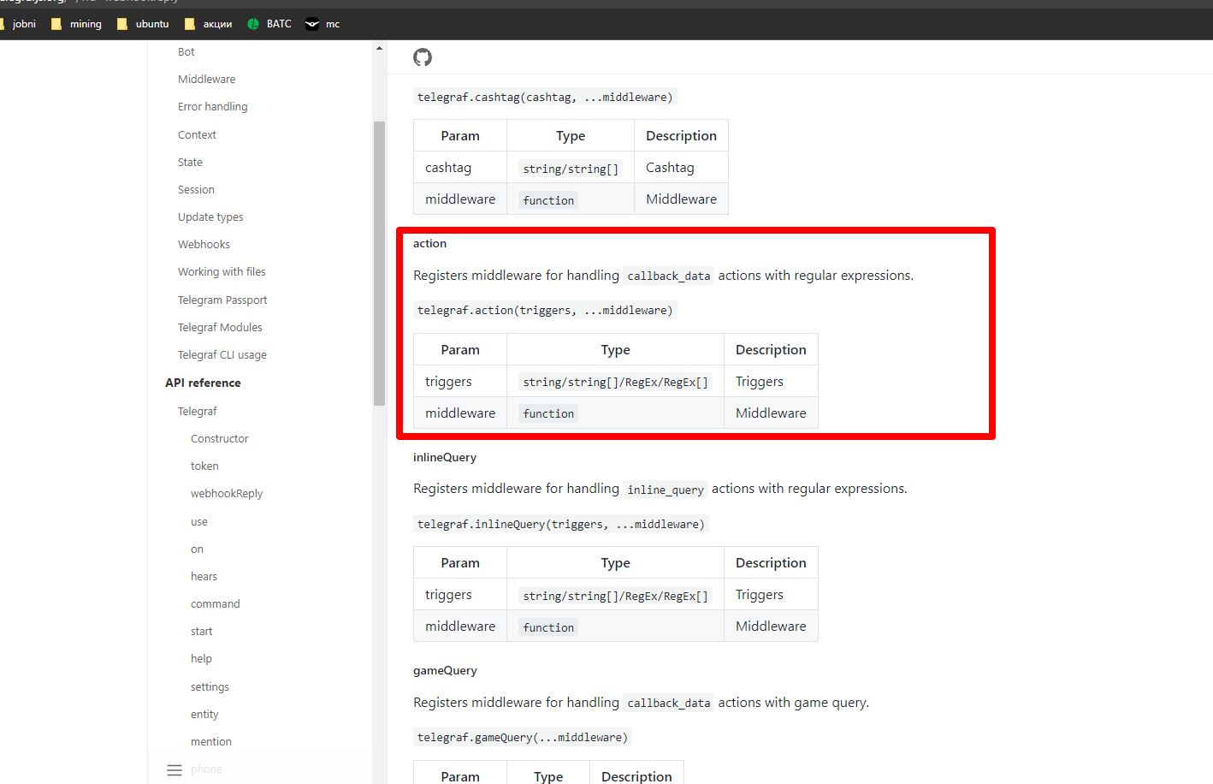Jump to Constructor reference
The image size is (1213, 784).
click(x=220, y=439)
